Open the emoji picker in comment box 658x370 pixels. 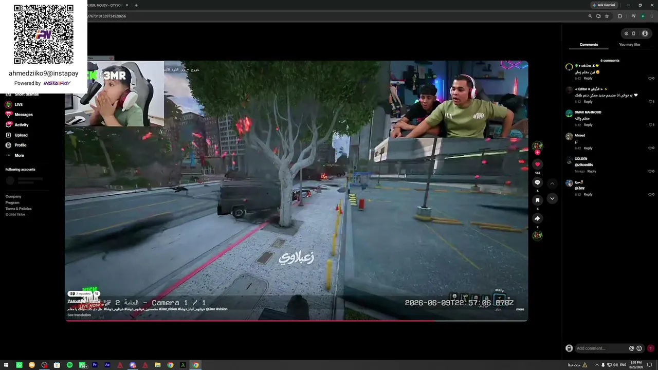point(639,348)
